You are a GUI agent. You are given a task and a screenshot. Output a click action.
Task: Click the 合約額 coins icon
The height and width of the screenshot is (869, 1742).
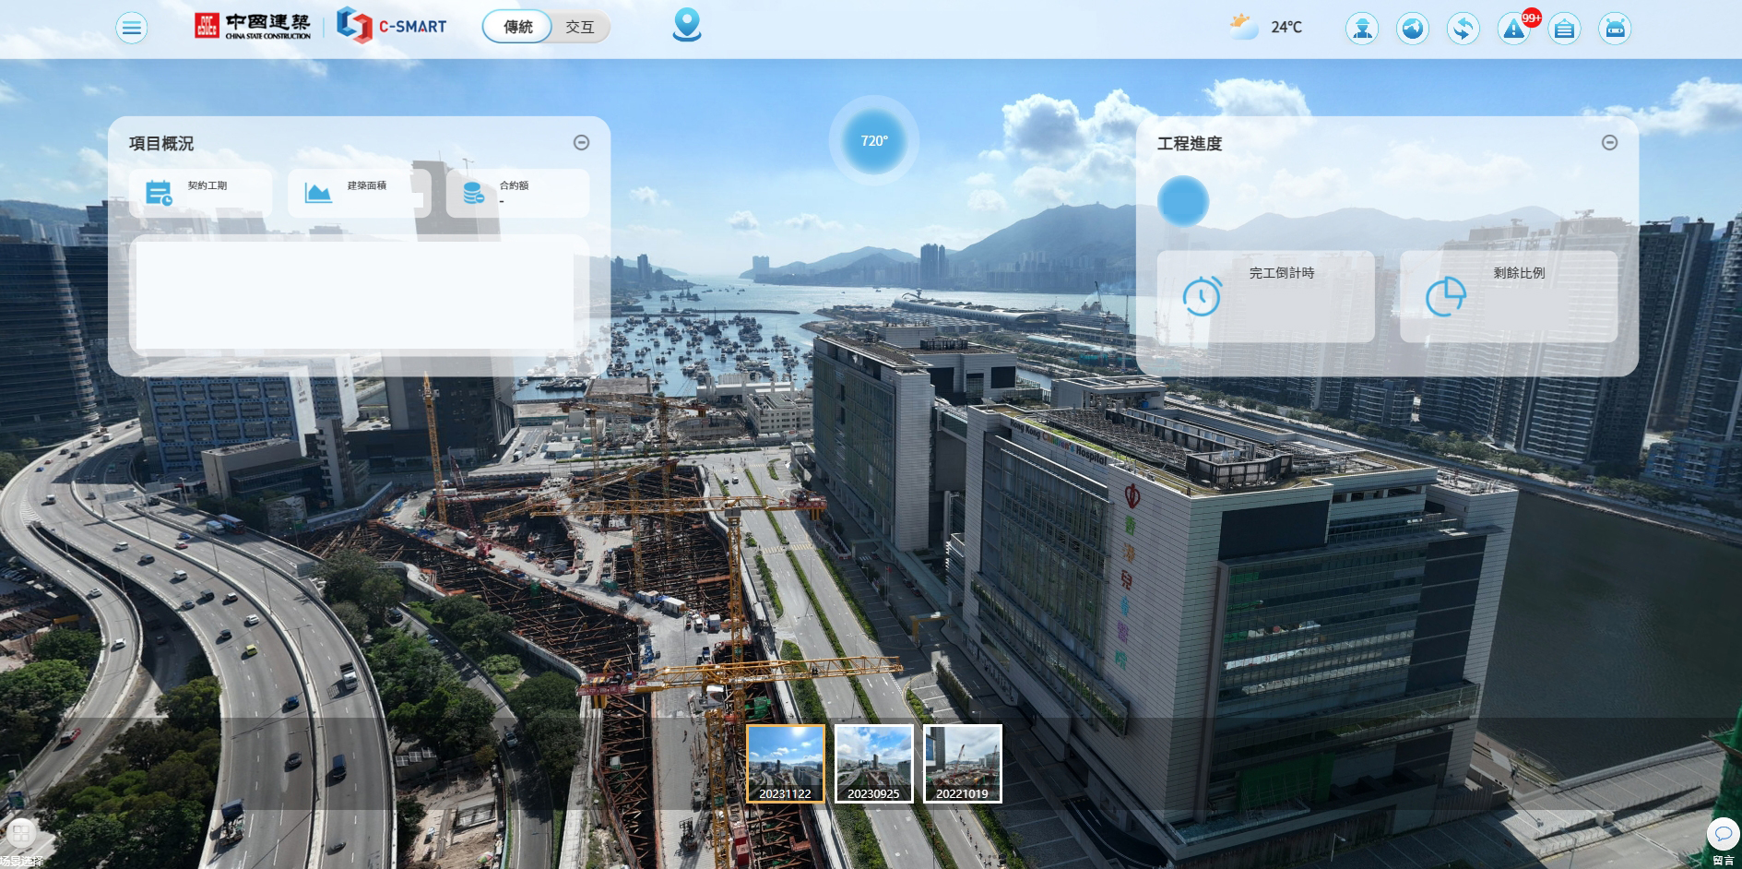point(473,192)
